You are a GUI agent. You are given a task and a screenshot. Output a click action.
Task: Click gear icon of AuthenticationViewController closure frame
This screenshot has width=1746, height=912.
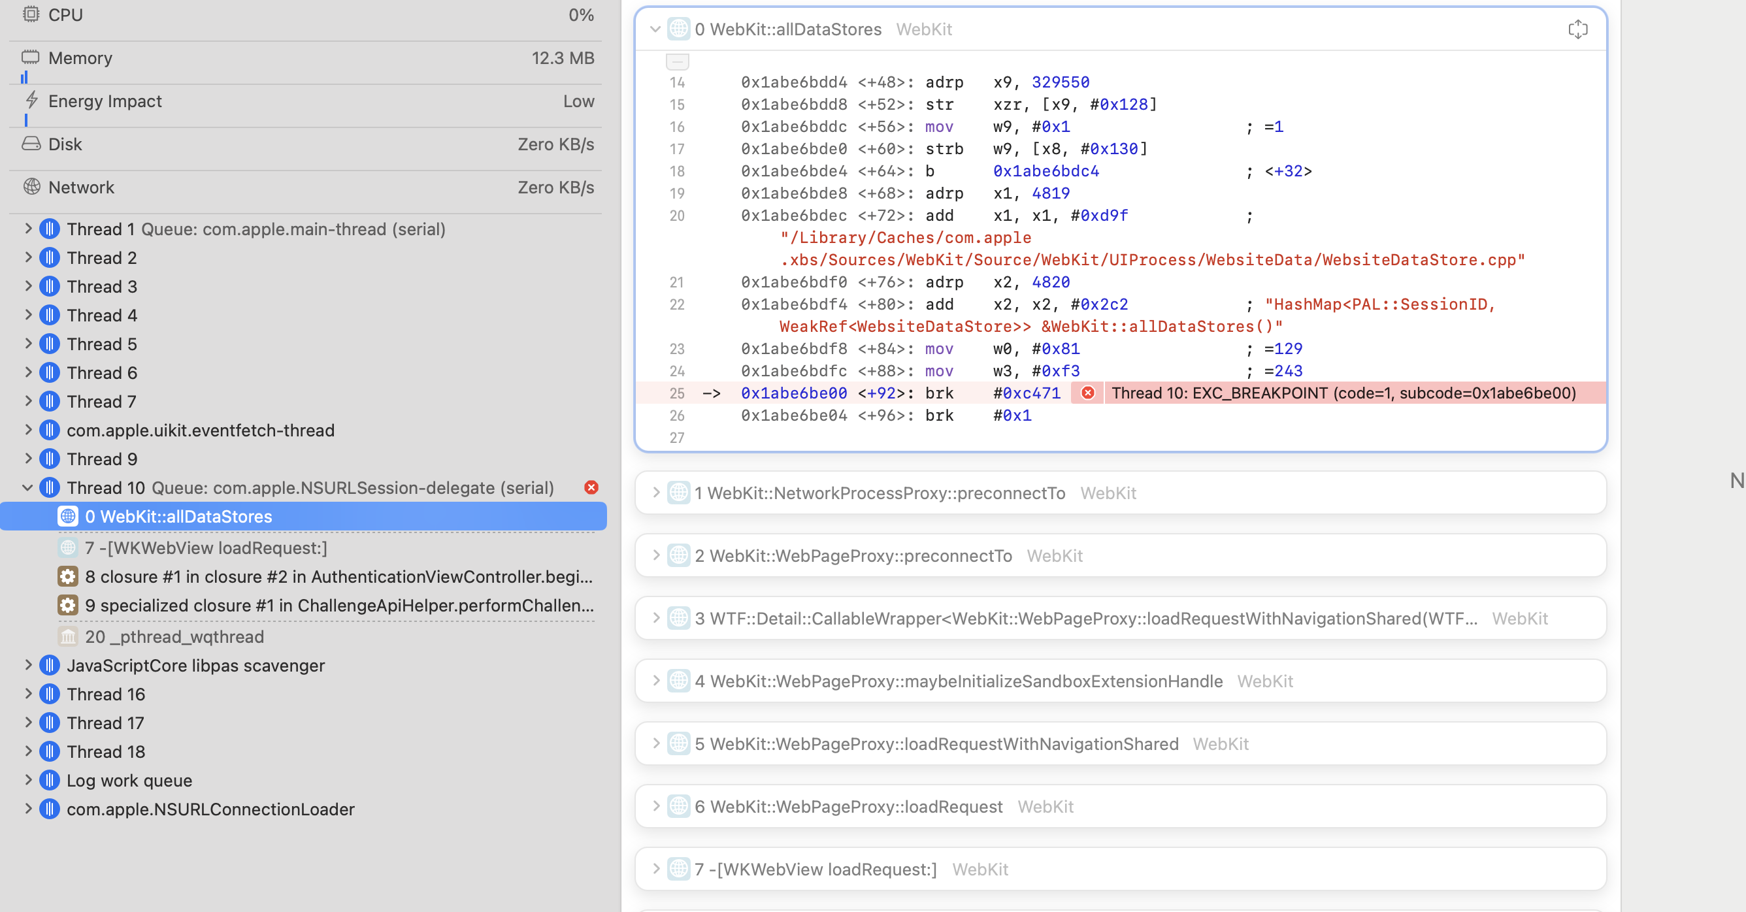click(x=67, y=577)
